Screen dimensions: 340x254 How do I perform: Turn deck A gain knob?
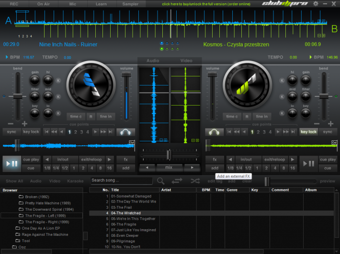[34, 80]
